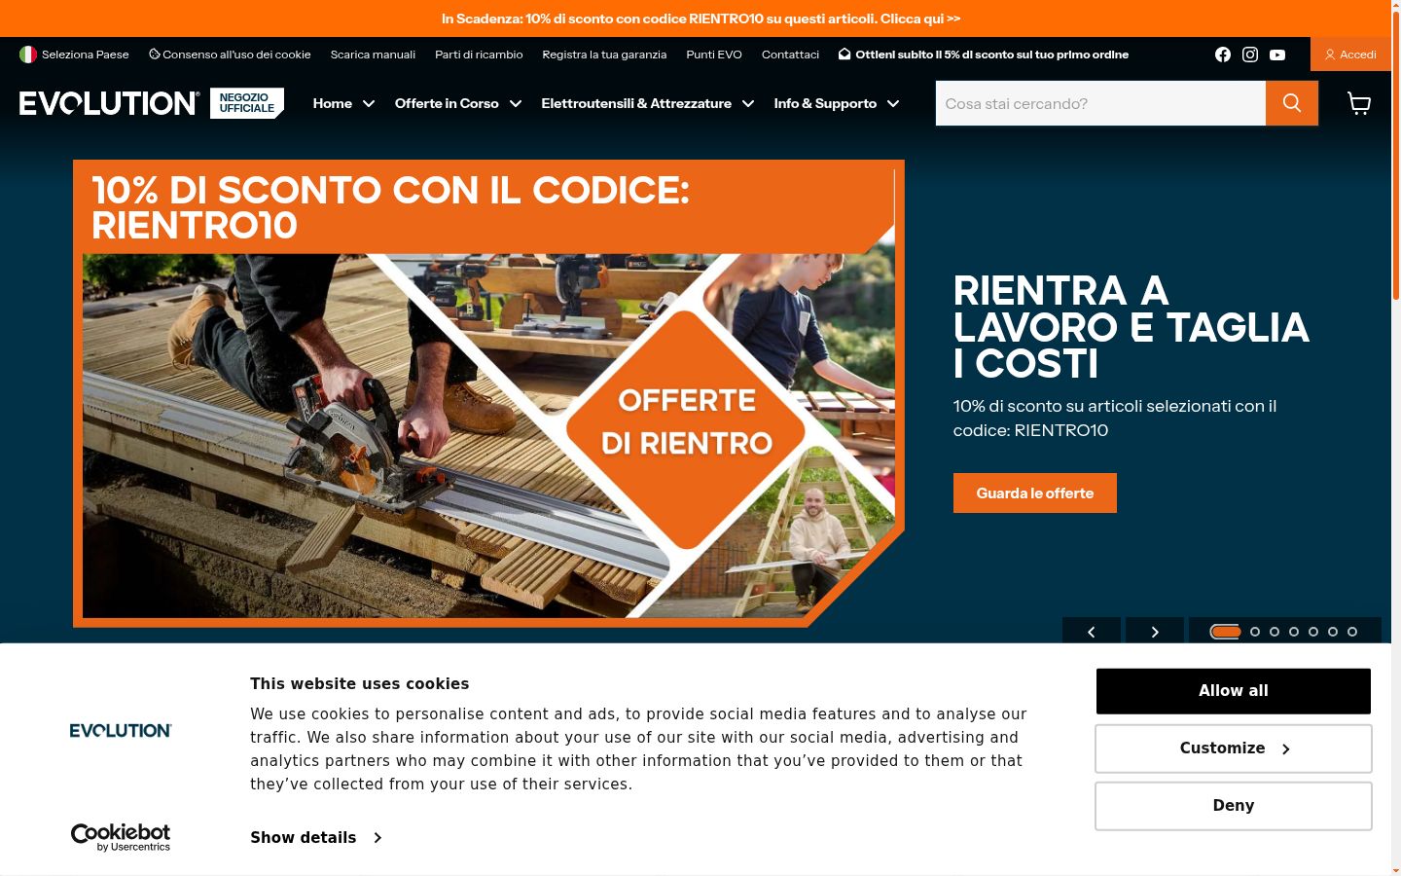Click the Evolution logo in header

pyautogui.click(x=109, y=103)
